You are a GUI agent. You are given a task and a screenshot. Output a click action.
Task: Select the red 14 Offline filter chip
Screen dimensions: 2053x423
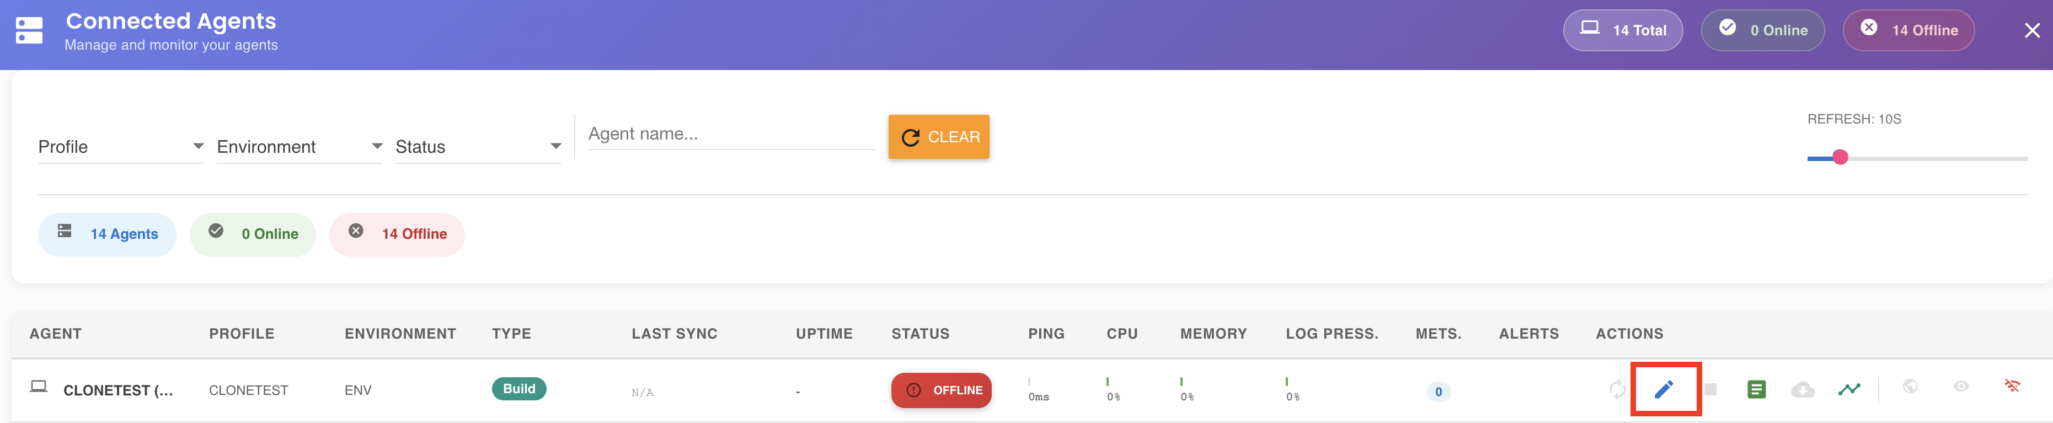coord(396,234)
